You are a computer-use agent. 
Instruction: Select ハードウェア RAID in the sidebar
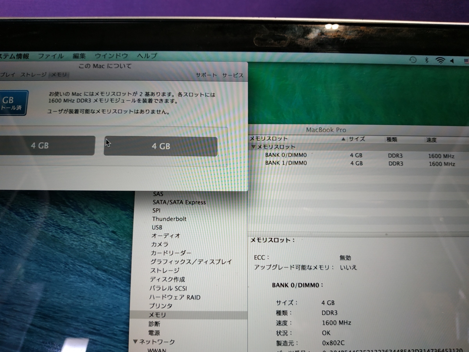(x=175, y=297)
